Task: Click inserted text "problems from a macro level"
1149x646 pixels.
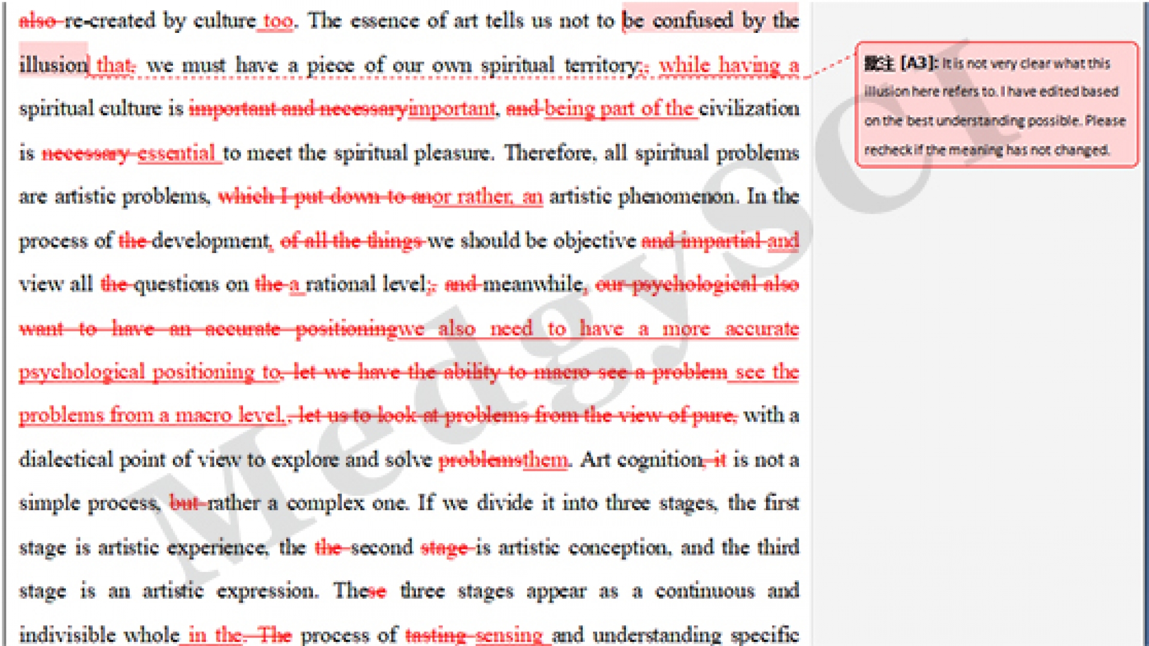Action: (151, 416)
